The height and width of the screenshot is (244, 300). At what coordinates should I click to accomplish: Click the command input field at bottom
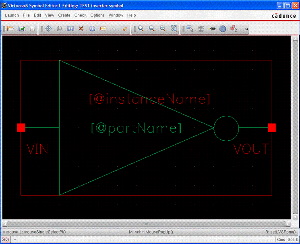click(x=141, y=240)
